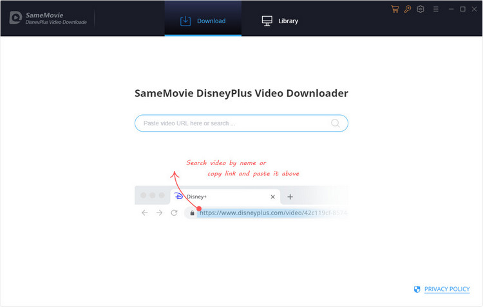Click the SameMovie DisneyPlus Video Downloader heading

[241, 93]
